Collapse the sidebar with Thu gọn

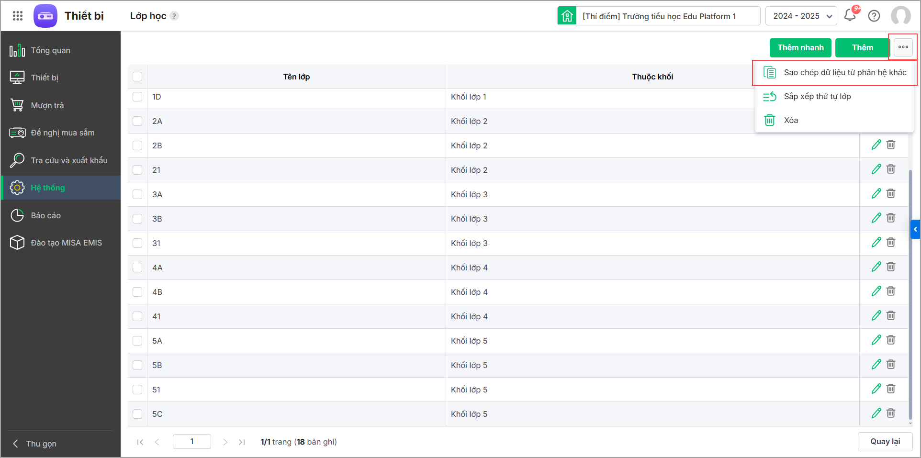point(35,444)
